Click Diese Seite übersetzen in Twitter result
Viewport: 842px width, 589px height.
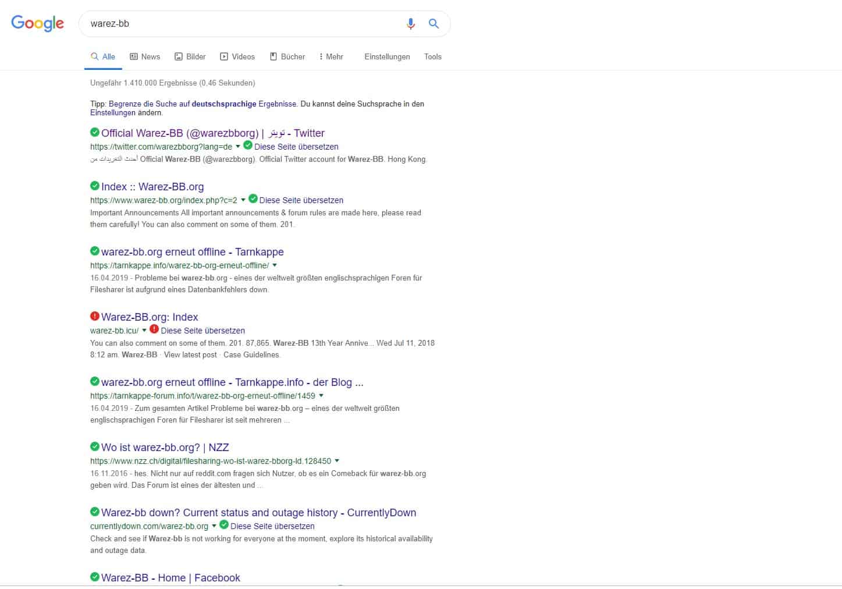point(296,147)
